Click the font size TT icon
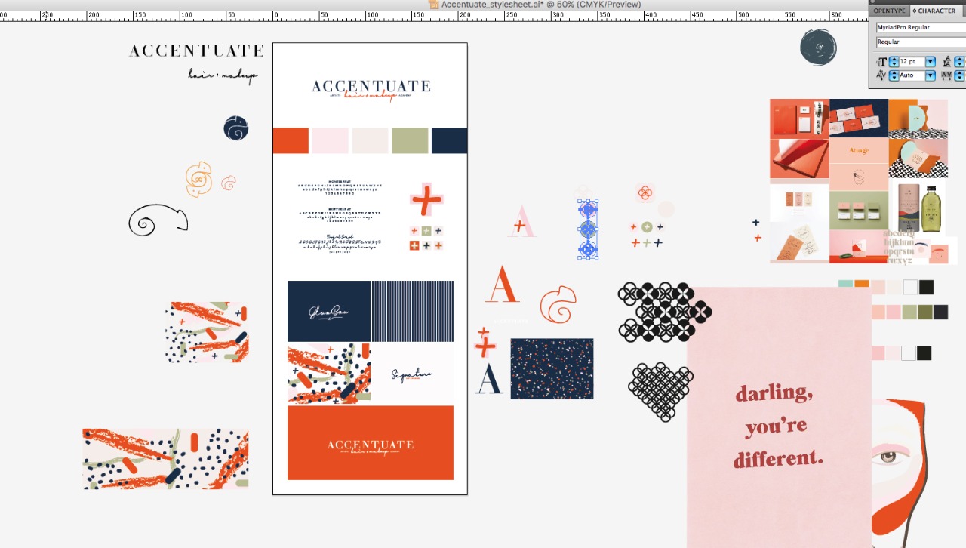This screenshot has width=966, height=548. click(x=881, y=62)
